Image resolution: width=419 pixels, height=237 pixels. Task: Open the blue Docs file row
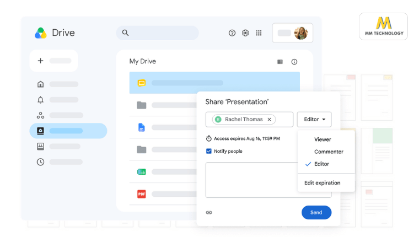pyautogui.click(x=163, y=127)
